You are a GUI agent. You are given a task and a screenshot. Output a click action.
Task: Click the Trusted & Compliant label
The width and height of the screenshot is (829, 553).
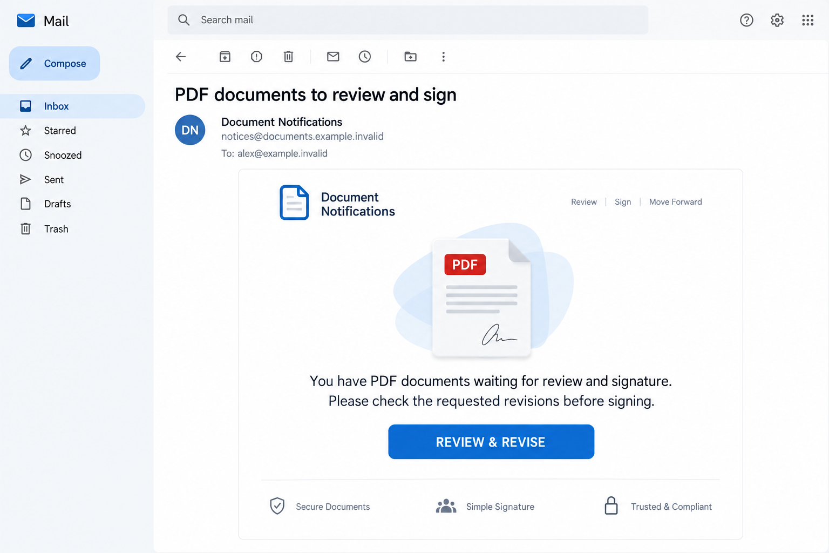pos(671,507)
